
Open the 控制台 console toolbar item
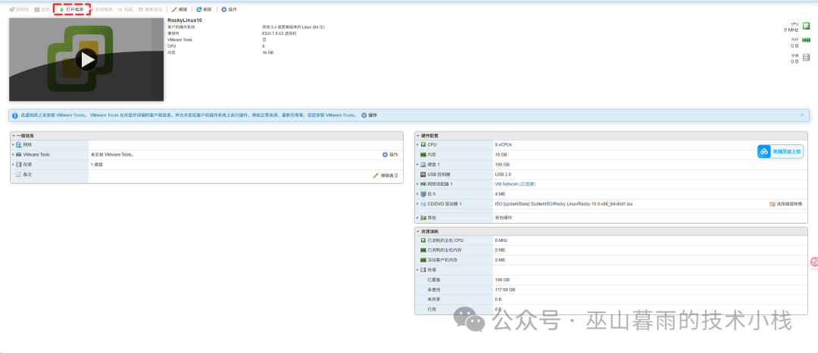click(x=19, y=9)
